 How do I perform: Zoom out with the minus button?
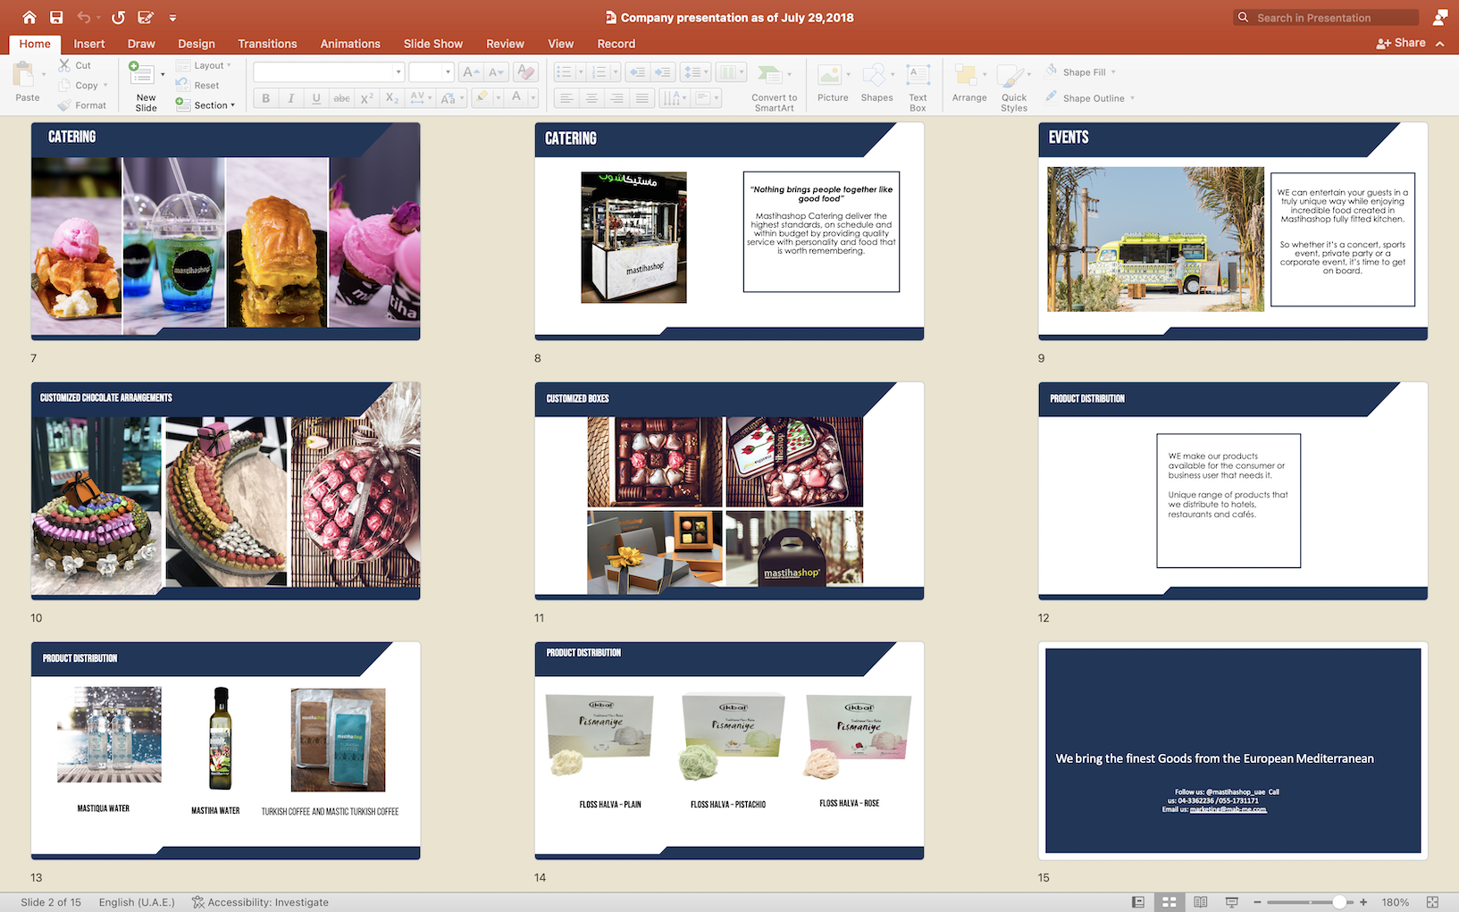1257,902
